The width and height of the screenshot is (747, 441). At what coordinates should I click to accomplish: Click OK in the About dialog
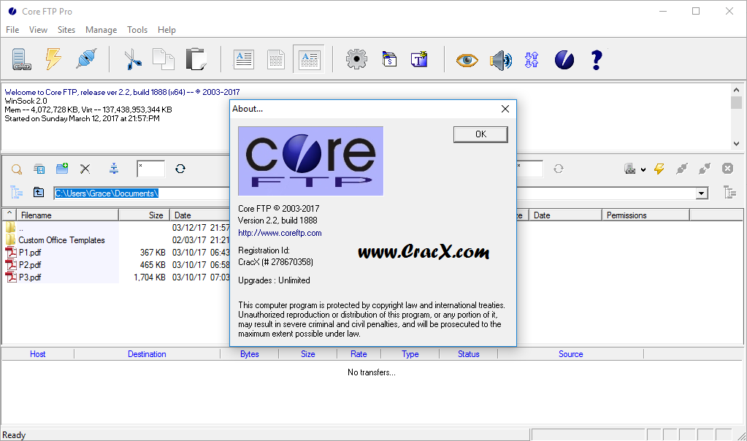pyautogui.click(x=480, y=134)
